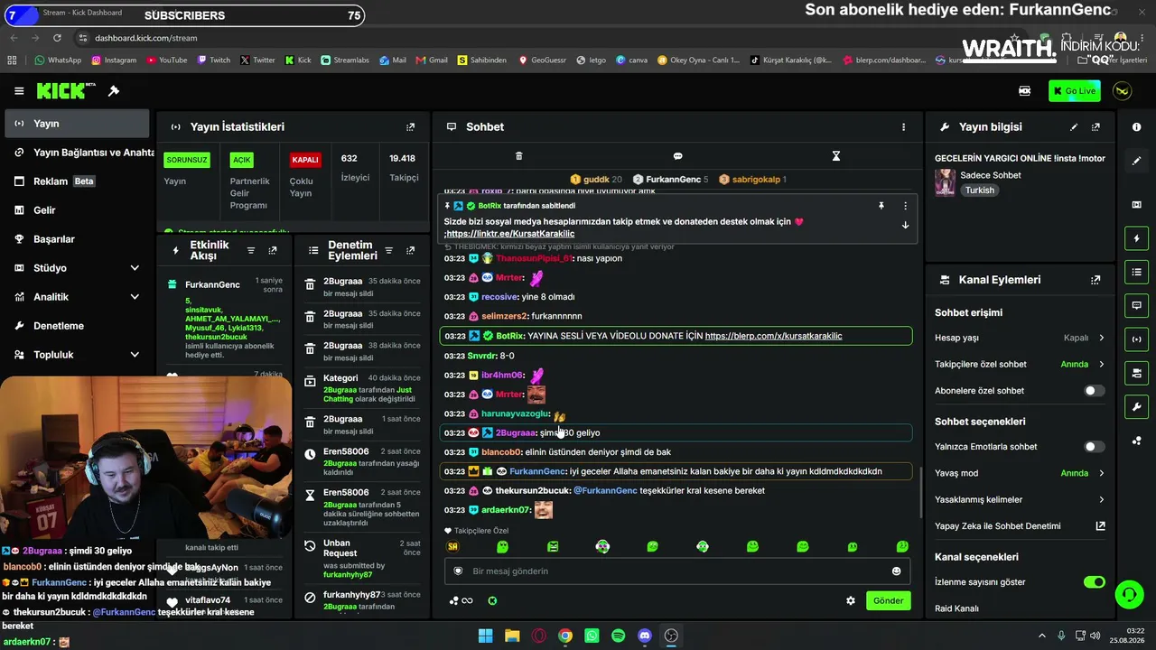
Task: Click the chat icon in right sidebar
Action: point(1136,305)
